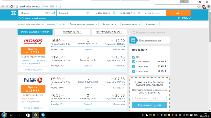Open Skype from the taskbar
Viewport: 211px width, 118px height.
[x=43, y=115]
